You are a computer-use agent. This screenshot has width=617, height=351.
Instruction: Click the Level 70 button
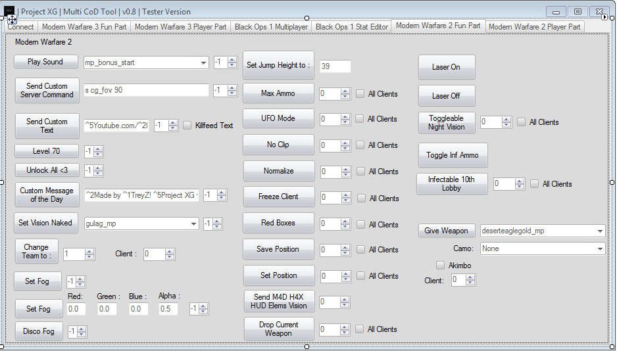(x=47, y=151)
